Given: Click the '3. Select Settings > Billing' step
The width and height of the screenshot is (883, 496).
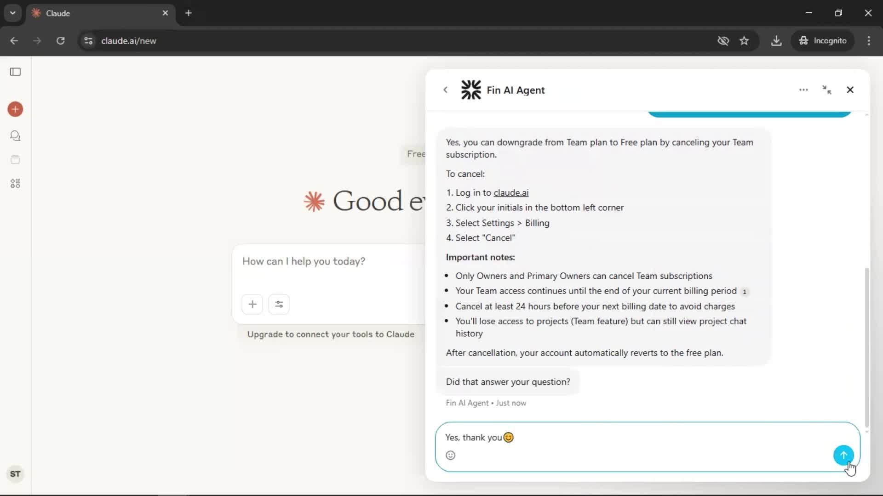Looking at the screenshot, I should pyautogui.click(x=498, y=223).
